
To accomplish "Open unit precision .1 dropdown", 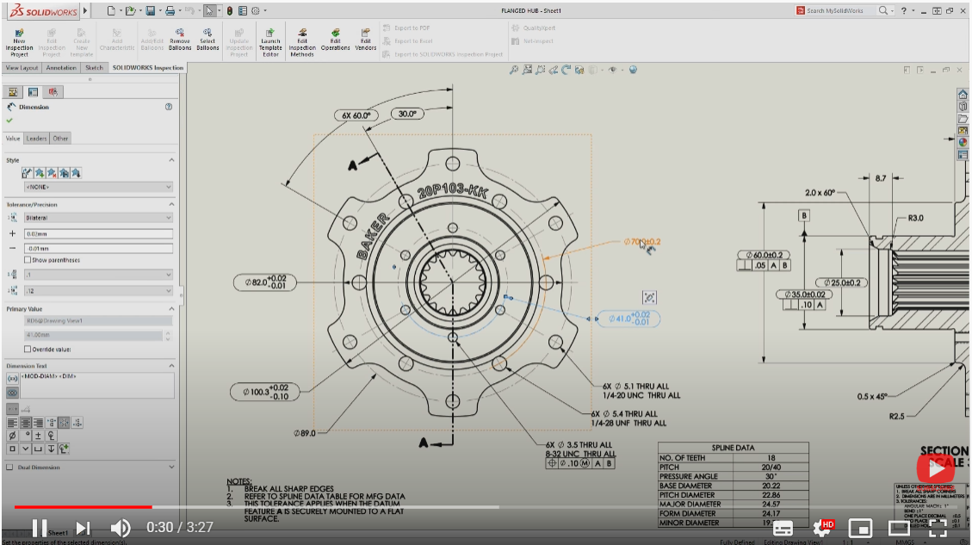I will 98,275.
